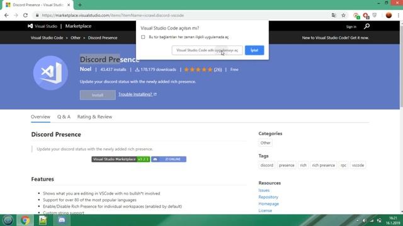The width and height of the screenshot is (403, 226).
Task: Go to Visual Studio Code breadcrumb
Action: coord(47,38)
